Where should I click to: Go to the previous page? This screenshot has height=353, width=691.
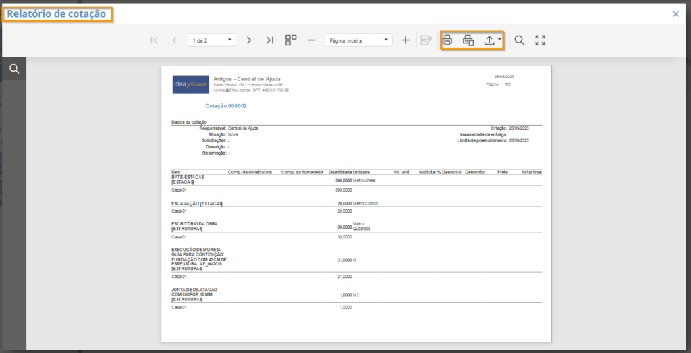175,40
